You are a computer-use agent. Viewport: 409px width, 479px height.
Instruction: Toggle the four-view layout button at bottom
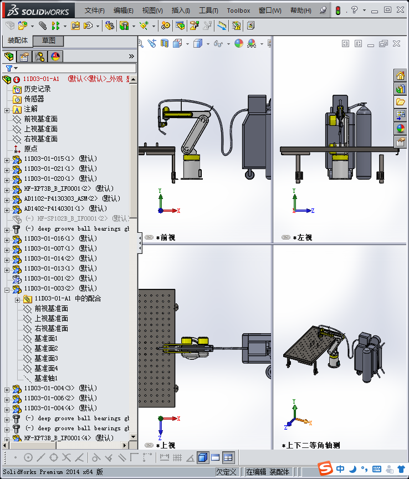pos(228,457)
